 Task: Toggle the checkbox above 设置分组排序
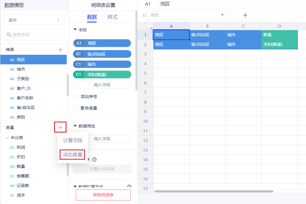pos(129,160)
